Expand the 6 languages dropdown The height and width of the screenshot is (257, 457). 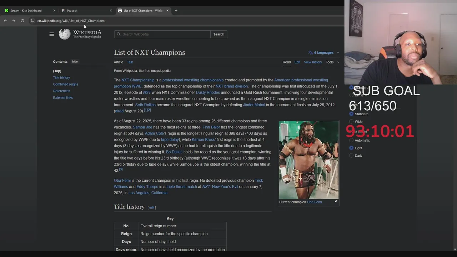[324, 52]
